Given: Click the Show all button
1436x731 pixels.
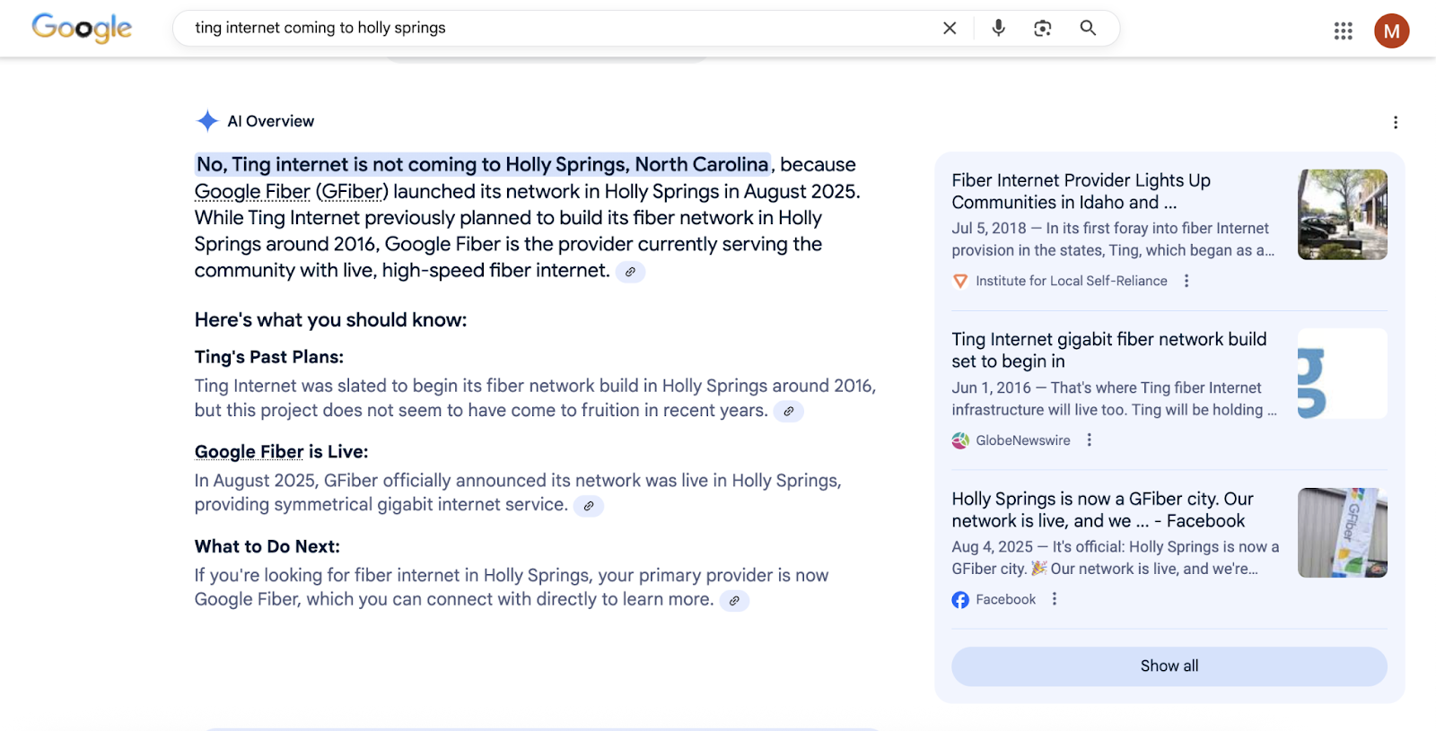Looking at the screenshot, I should [1169, 666].
